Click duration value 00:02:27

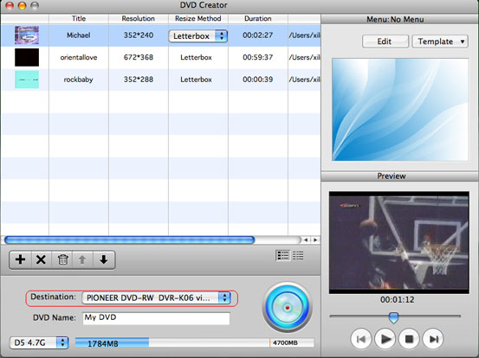click(258, 35)
